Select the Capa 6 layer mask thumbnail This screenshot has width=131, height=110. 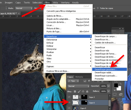tap(84, 102)
